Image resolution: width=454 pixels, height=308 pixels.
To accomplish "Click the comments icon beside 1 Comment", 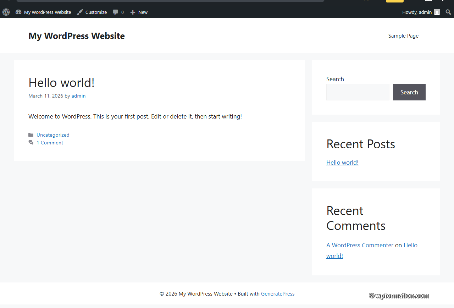I will (x=31, y=143).
